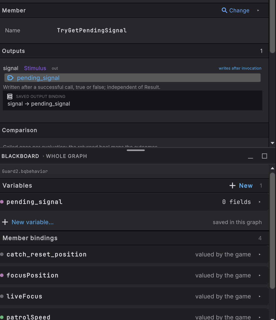Expand the catch_reset_position binding arrow
The width and height of the screenshot is (276, 320).
[x=260, y=254]
